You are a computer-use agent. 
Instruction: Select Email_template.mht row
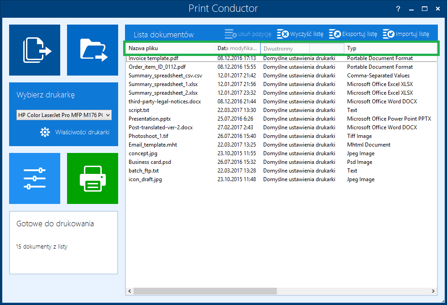[281, 145]
